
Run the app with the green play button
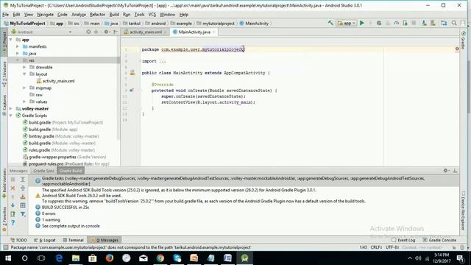(362, 23)
